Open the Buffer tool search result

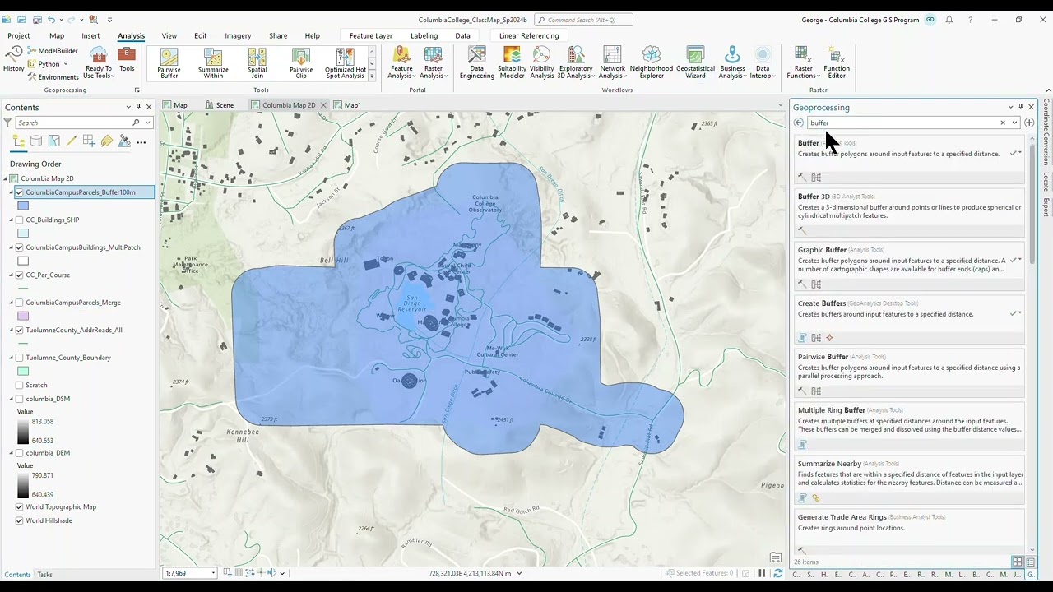909,160
